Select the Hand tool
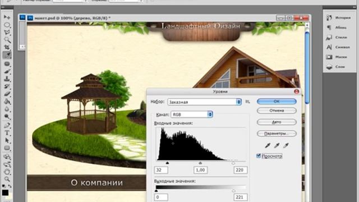 tap(7, 172)
